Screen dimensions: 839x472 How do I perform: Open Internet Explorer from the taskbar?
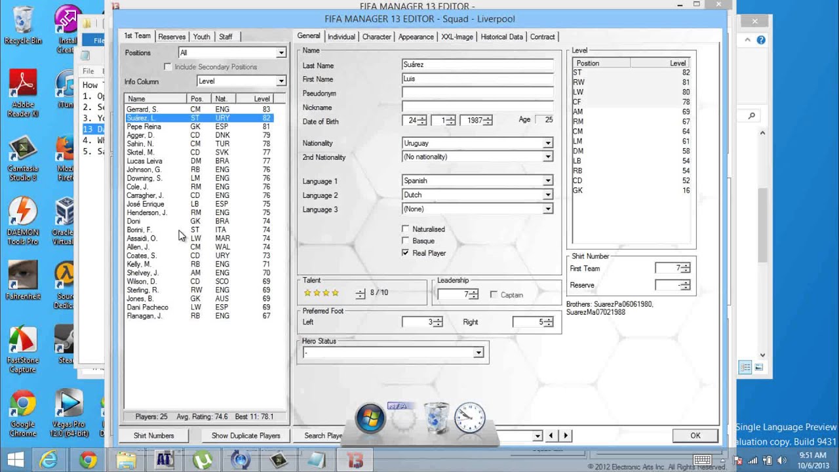tap(49, 460)
